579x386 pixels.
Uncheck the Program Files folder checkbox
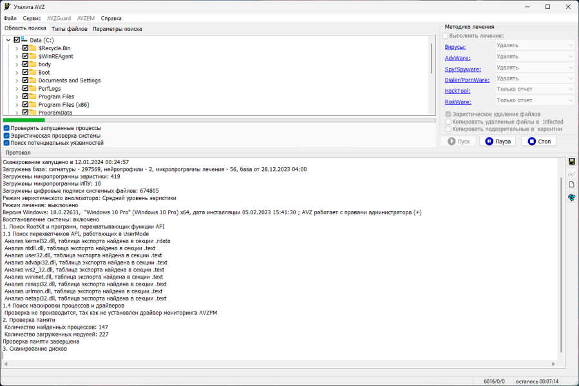click(25, 96)
